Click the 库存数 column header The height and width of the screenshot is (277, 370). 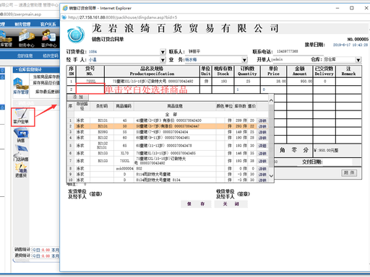[x=240, y=106]
